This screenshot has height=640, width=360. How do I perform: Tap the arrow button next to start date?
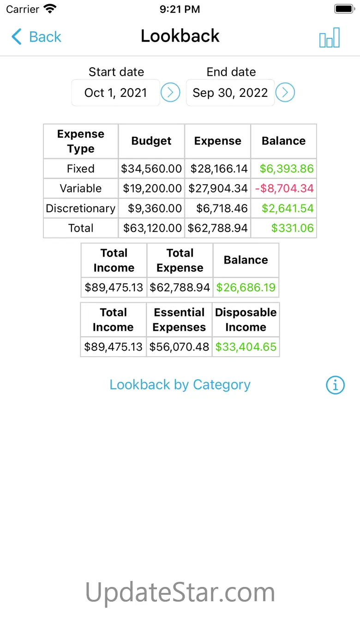(170, 93)
